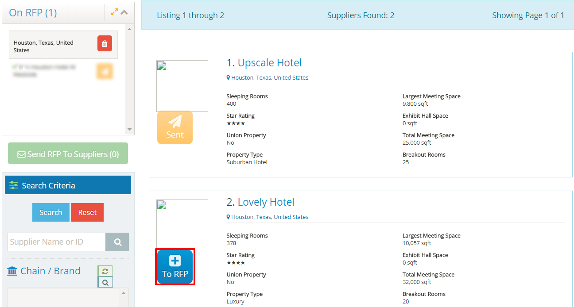
Task: Delete Houston, Texas from the RFP list
Action: click(105, 44)
